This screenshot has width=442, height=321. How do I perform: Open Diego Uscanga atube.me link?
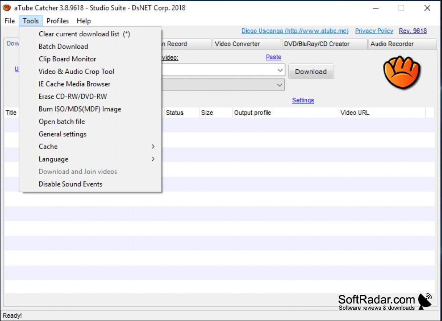(295, 31)
